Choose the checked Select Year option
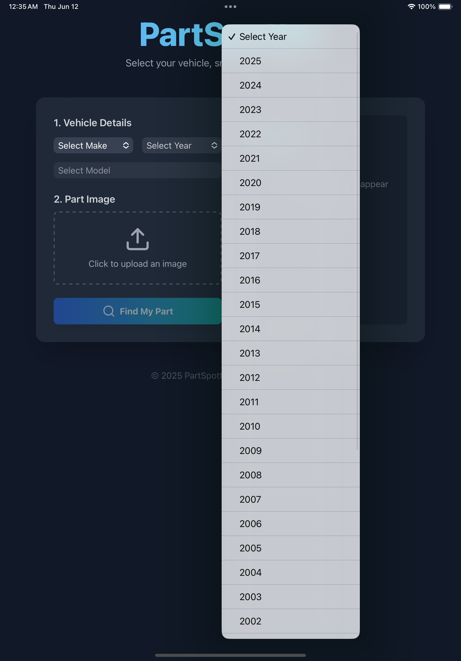The height and width of the screenshot is (661, 461). tap(290, 37)
